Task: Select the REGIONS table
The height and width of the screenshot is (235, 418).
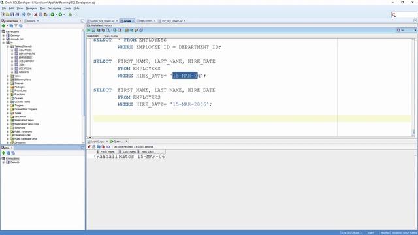Action: [x=24, y=72]
